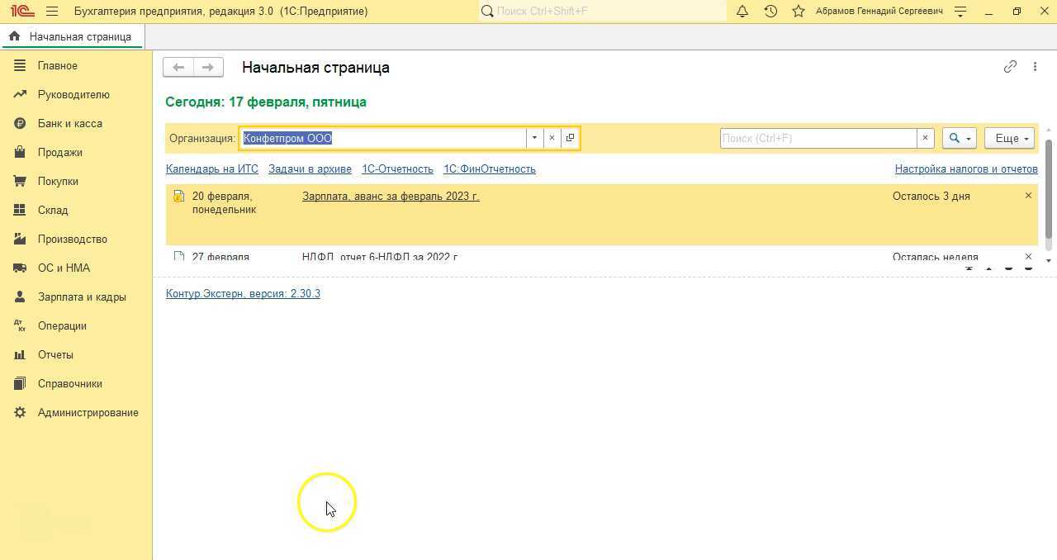The image size is (1057, 560).
Task: Open Настройка налогов и отчетов link
Action: click(965, 168)
